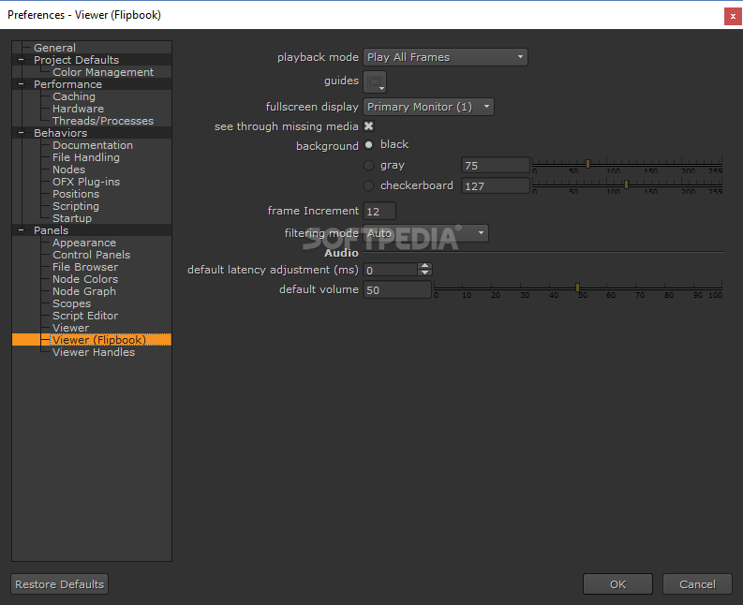Select black background radio button
The image size is (743, 605).
pyautogui.click(x=368, y=144)
